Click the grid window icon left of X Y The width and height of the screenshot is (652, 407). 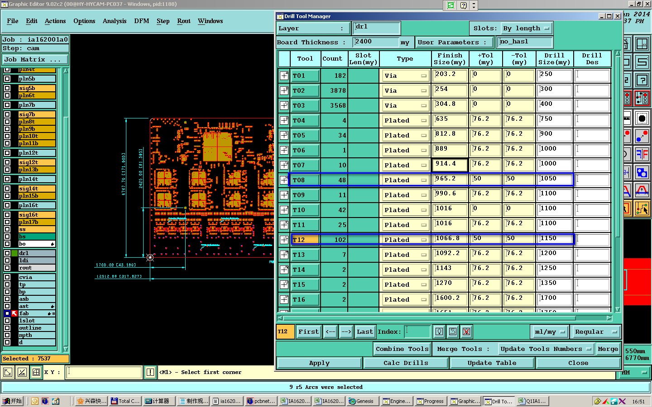point(36,372)
